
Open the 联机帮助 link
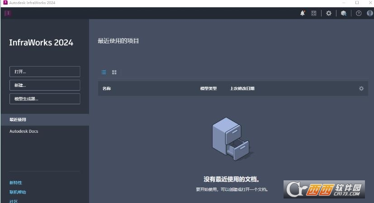[18, 192]
